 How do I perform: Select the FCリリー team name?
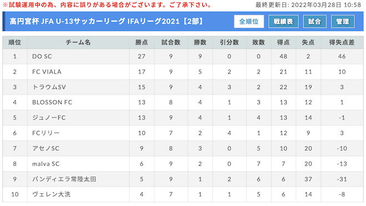tap(45, 133)
